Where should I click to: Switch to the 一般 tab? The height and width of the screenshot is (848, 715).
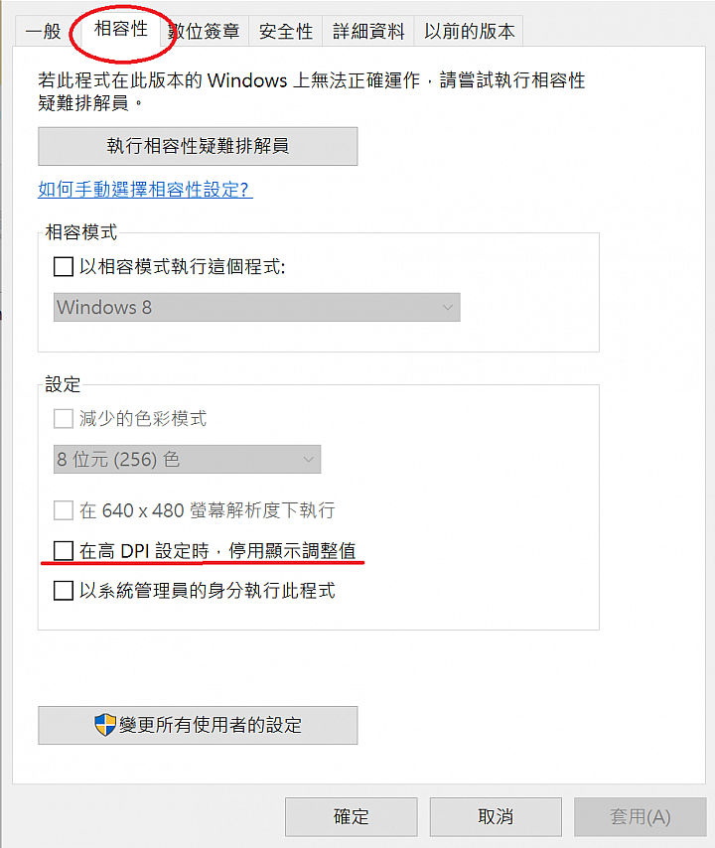(44, 32)
